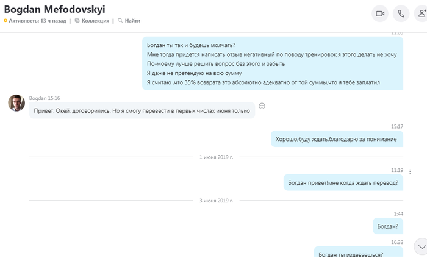Click the yellow activity status indicator
This screenshot has height=258, width=427.
5,21
